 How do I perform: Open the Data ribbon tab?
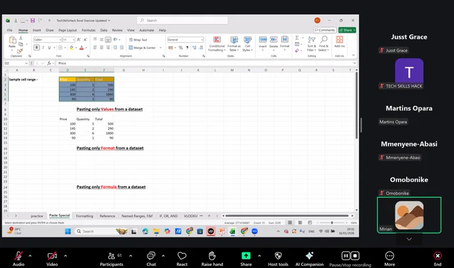(x=103, y=30)
